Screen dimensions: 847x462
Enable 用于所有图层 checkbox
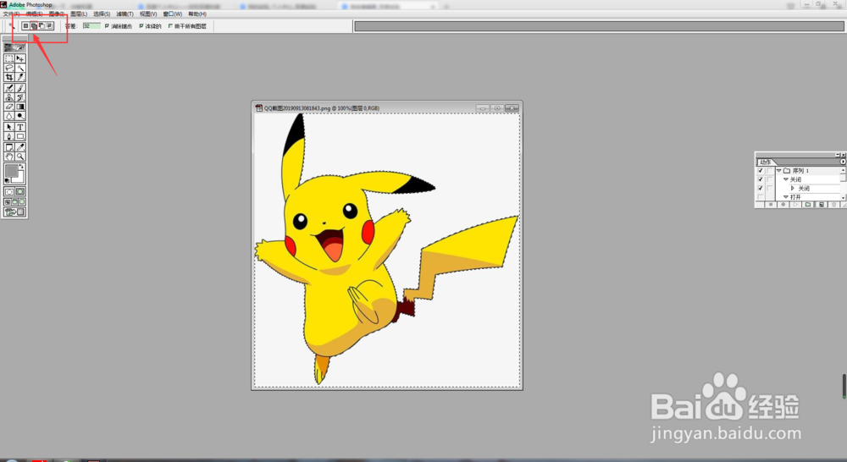(x=171, y=26)
